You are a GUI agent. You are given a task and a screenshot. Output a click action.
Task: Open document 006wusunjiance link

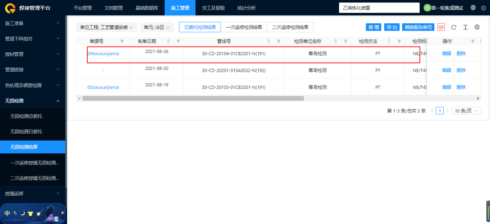click(x=103, y=54)
